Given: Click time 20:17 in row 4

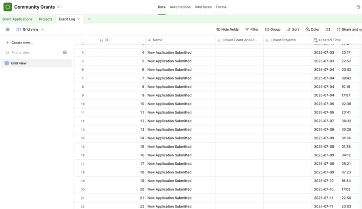Looking at the screenshot, I should [346, 53].
